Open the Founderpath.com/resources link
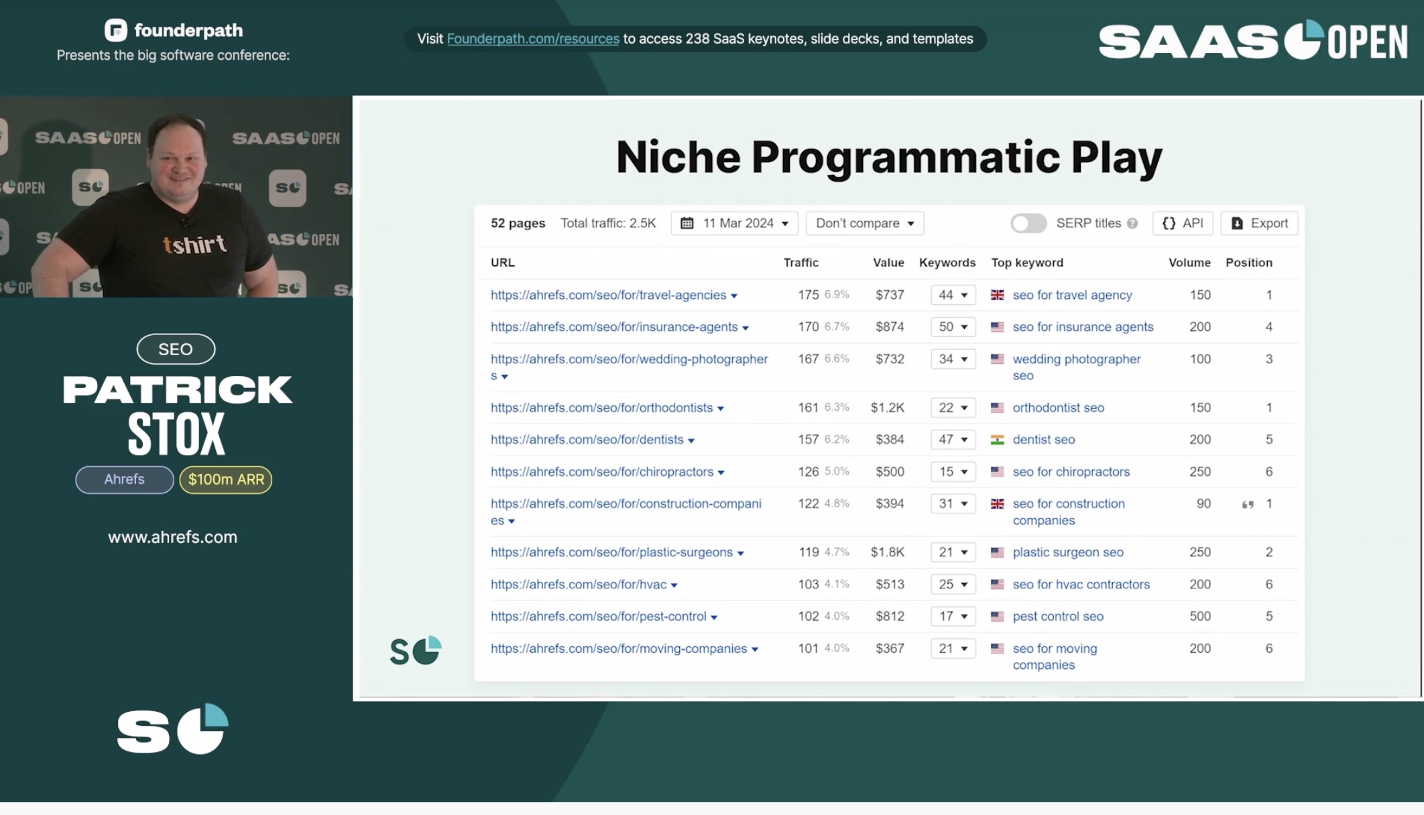 coord(533,39)
